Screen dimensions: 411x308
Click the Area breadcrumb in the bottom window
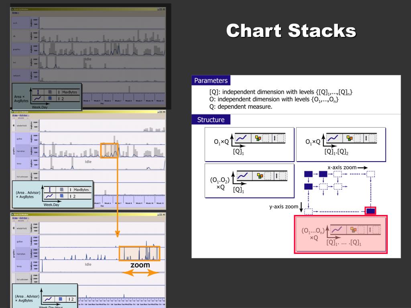(x=15, y=218)
